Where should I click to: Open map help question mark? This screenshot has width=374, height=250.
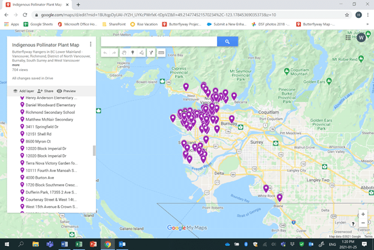point(353,224)
